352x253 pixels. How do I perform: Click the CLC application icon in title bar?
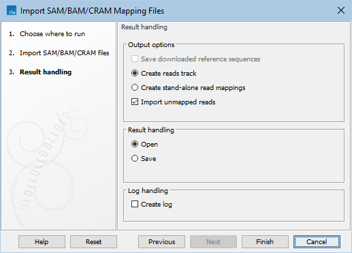tap(12, 11)
